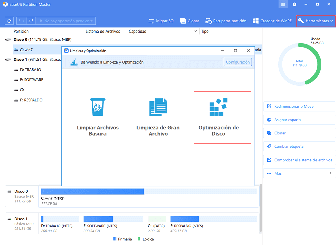
Task: Click the Capacidad column sort arrow
Action: [x=196, y=31]
